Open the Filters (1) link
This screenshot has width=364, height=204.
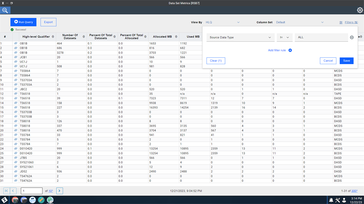349,22
